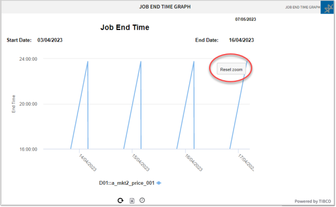Click the 15/04/2023 x-axis label
The width and height of the screenshot is (336, 207).
coord(140,163)
